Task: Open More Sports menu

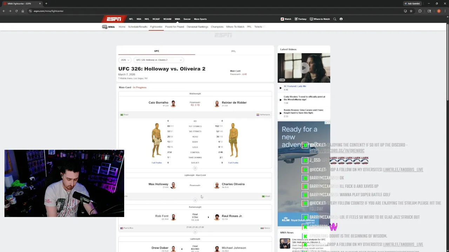Action: [x=200, y=19]
